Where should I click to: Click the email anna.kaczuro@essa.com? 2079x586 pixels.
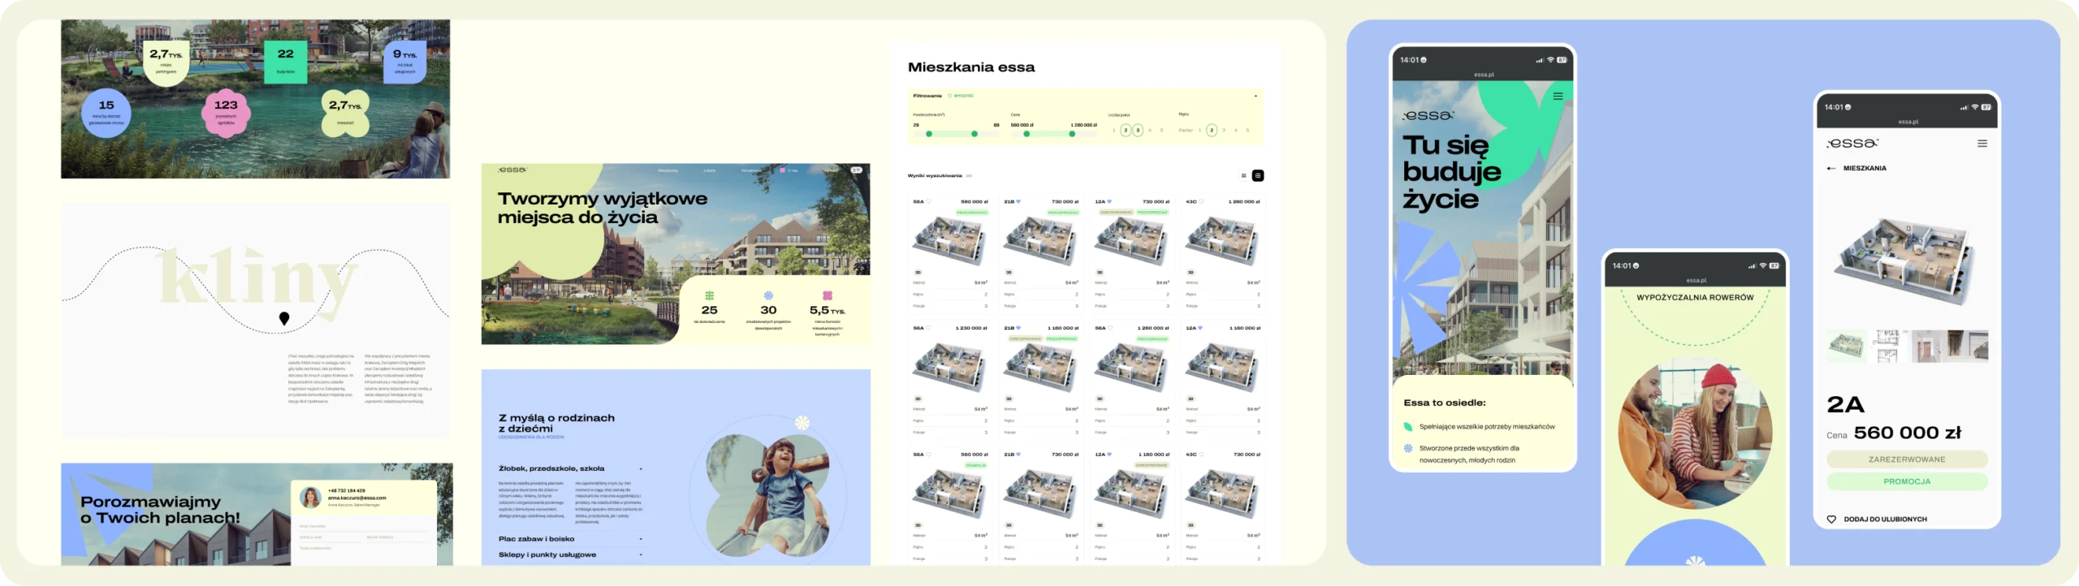pos(357,498)
